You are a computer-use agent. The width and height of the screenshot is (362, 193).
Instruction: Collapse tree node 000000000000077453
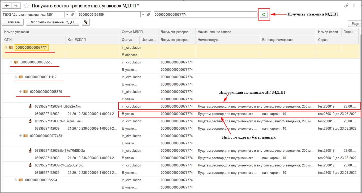tap(20, 136)
